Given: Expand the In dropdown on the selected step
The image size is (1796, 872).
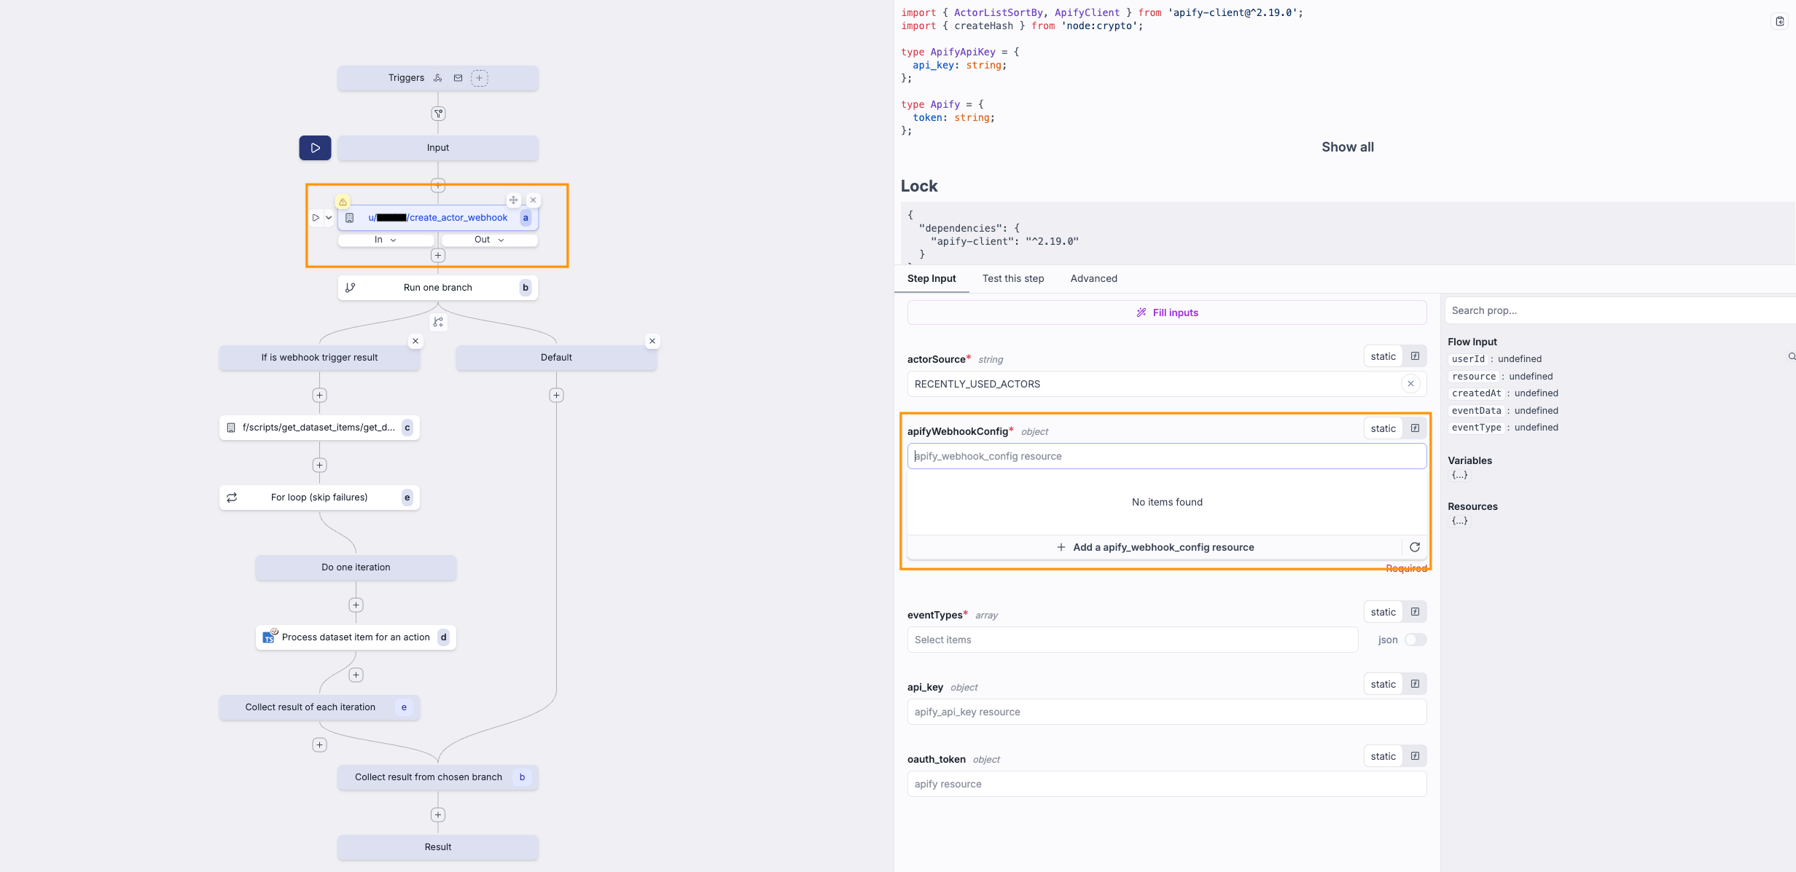Looking at the screenshot, I should (x=386, y=240).
